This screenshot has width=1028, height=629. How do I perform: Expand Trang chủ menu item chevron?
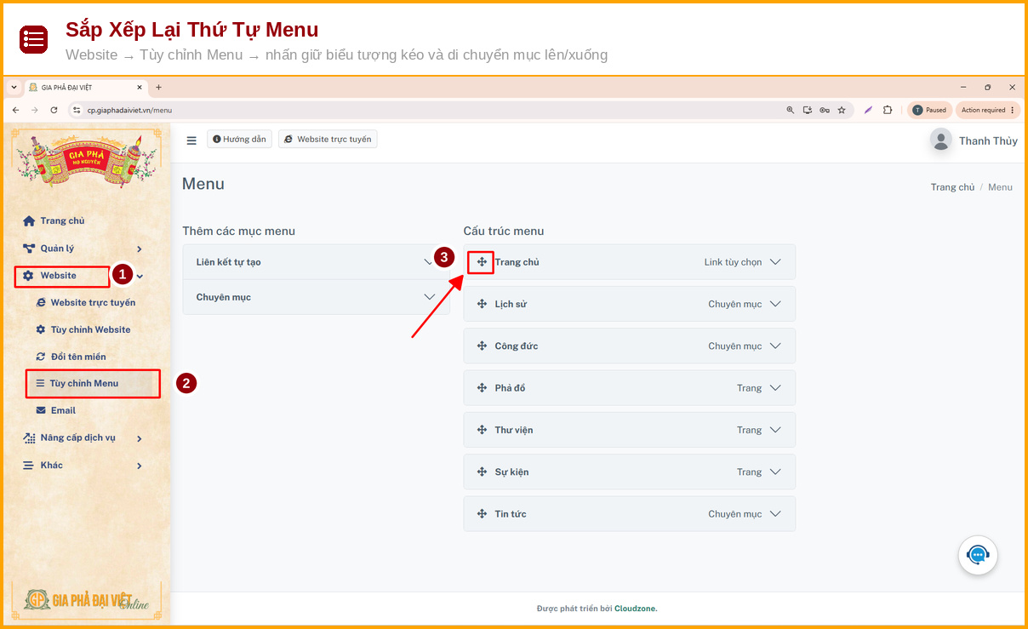(775, 262)
